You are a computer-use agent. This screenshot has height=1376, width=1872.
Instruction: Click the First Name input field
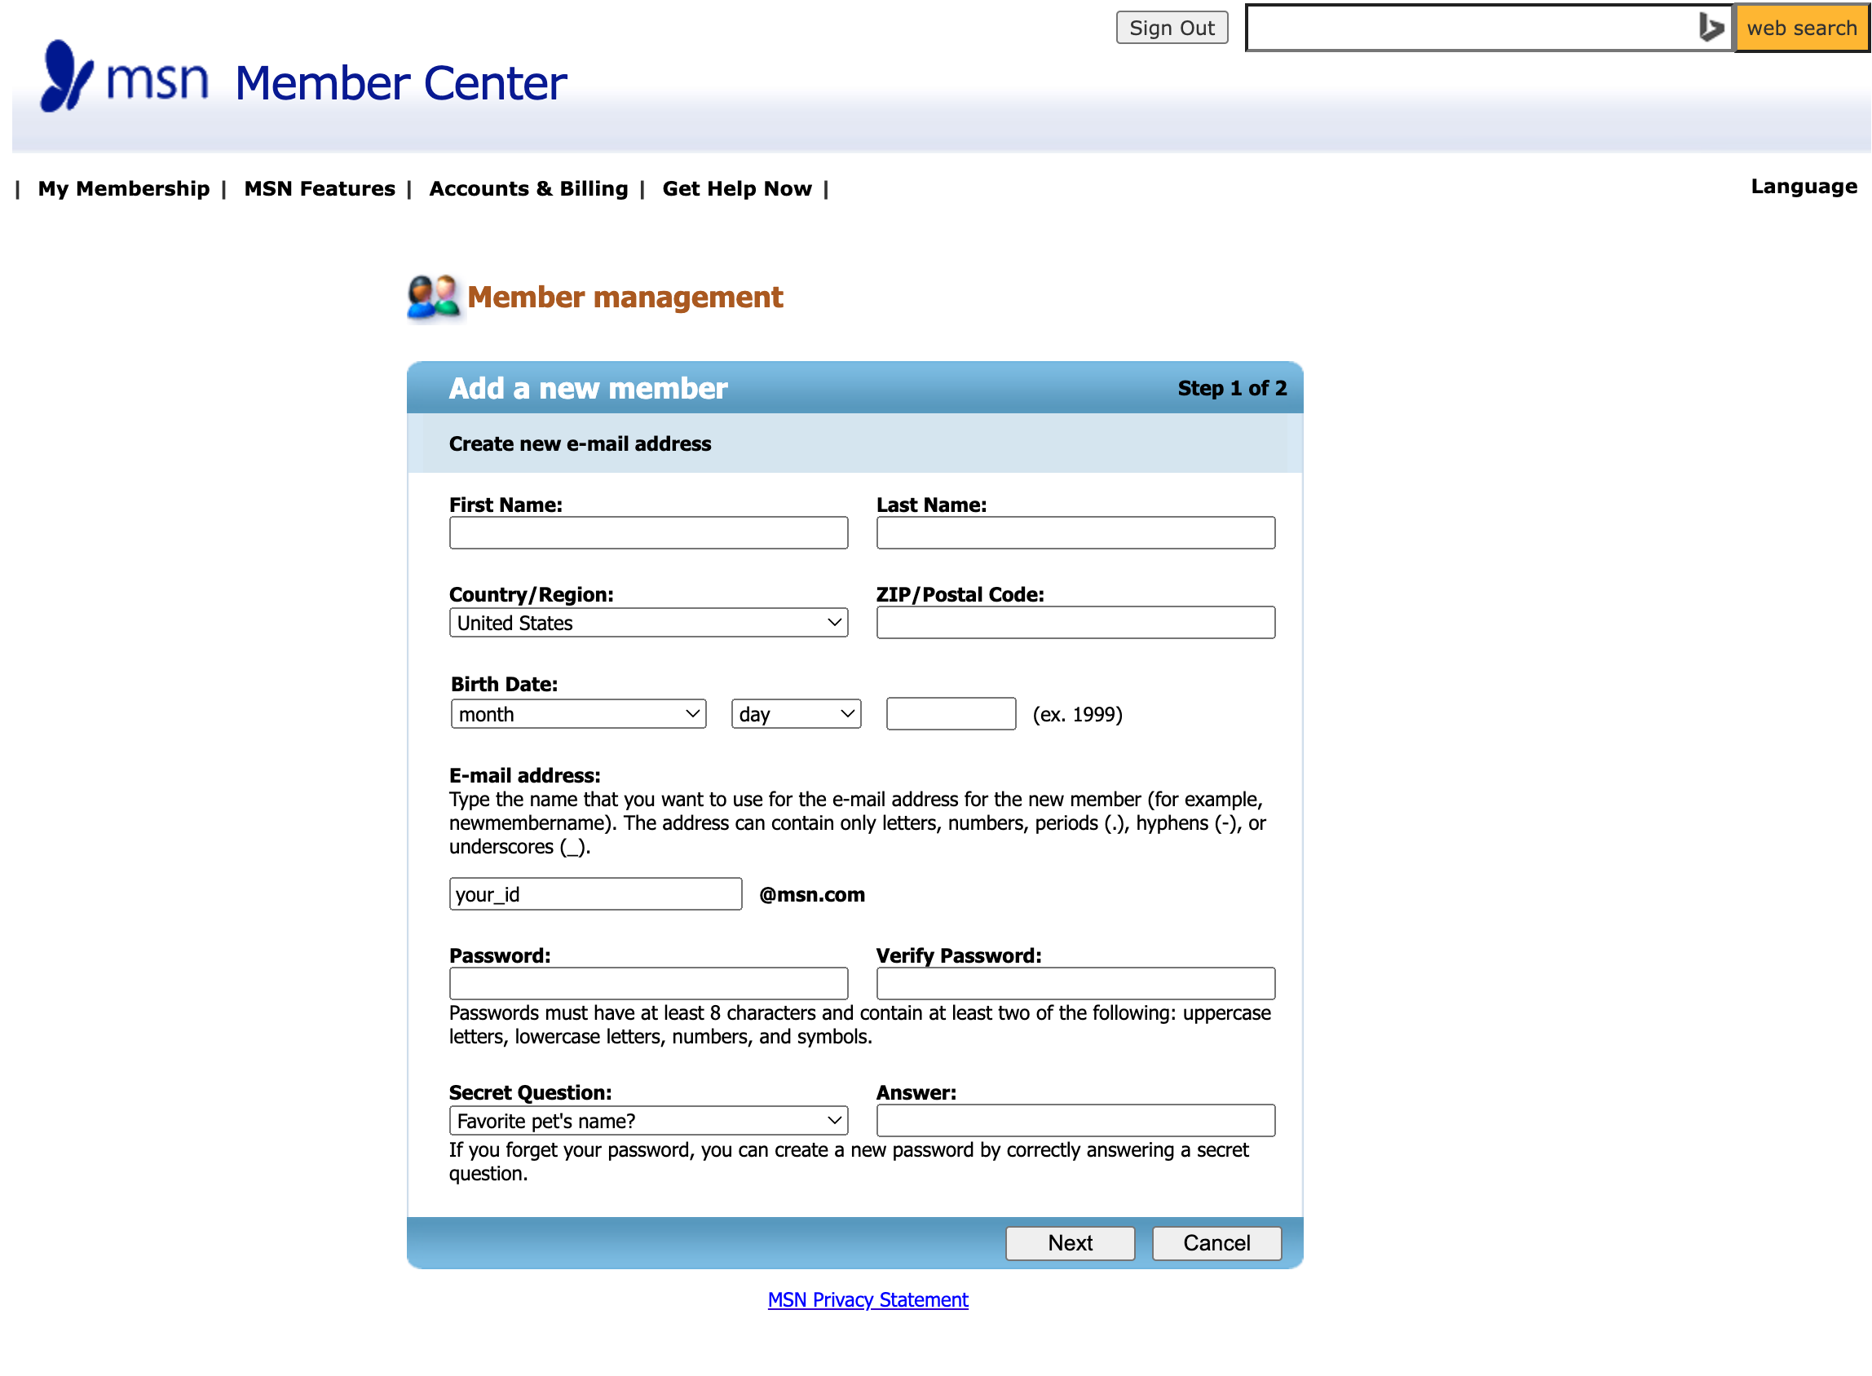pos(650,533)
